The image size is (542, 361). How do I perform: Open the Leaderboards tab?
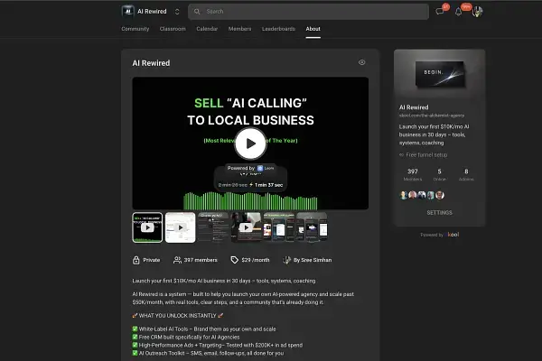[x=279, y=29]
